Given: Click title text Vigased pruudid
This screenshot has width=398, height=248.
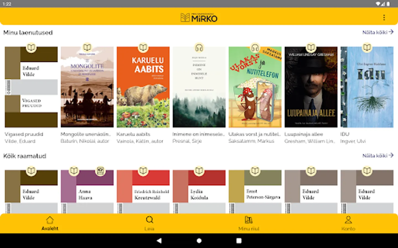Looking at the screenshot, I should click(x=24, y=134).
